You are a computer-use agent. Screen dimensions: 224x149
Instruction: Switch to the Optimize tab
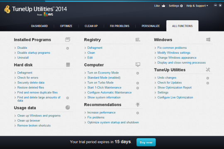(x=66, y=26)
